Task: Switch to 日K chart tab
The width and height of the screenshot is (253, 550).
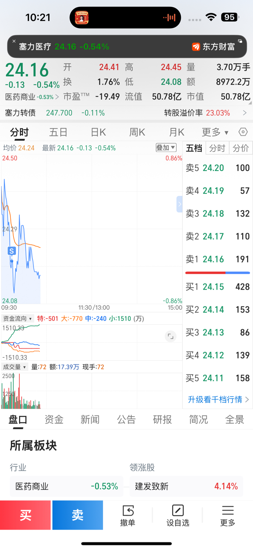Action: (x=98, y=132)
